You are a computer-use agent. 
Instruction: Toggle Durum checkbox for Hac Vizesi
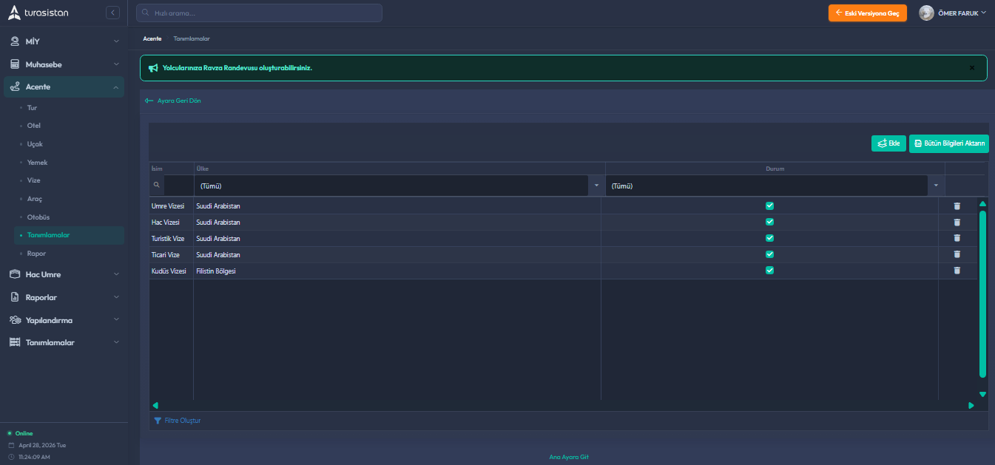click(769, 222)
